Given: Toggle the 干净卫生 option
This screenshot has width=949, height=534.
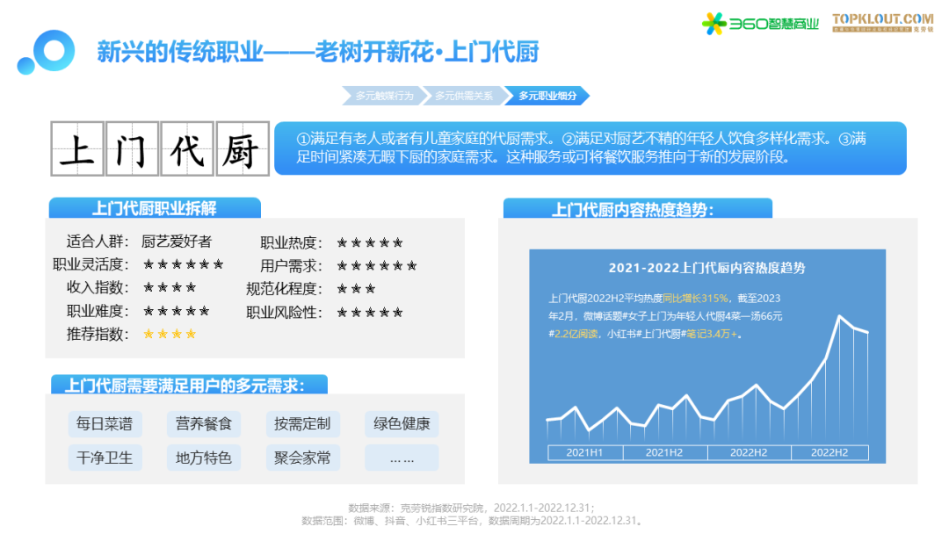Looking at the screenshot, I should pos(105,458).
